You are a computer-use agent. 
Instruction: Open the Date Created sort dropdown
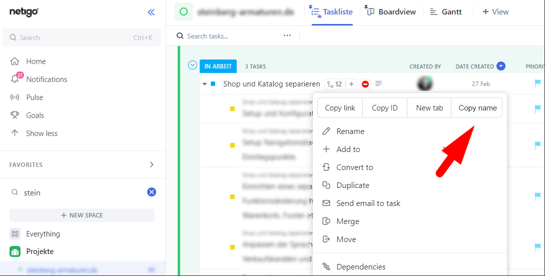[x=500, y=66]
